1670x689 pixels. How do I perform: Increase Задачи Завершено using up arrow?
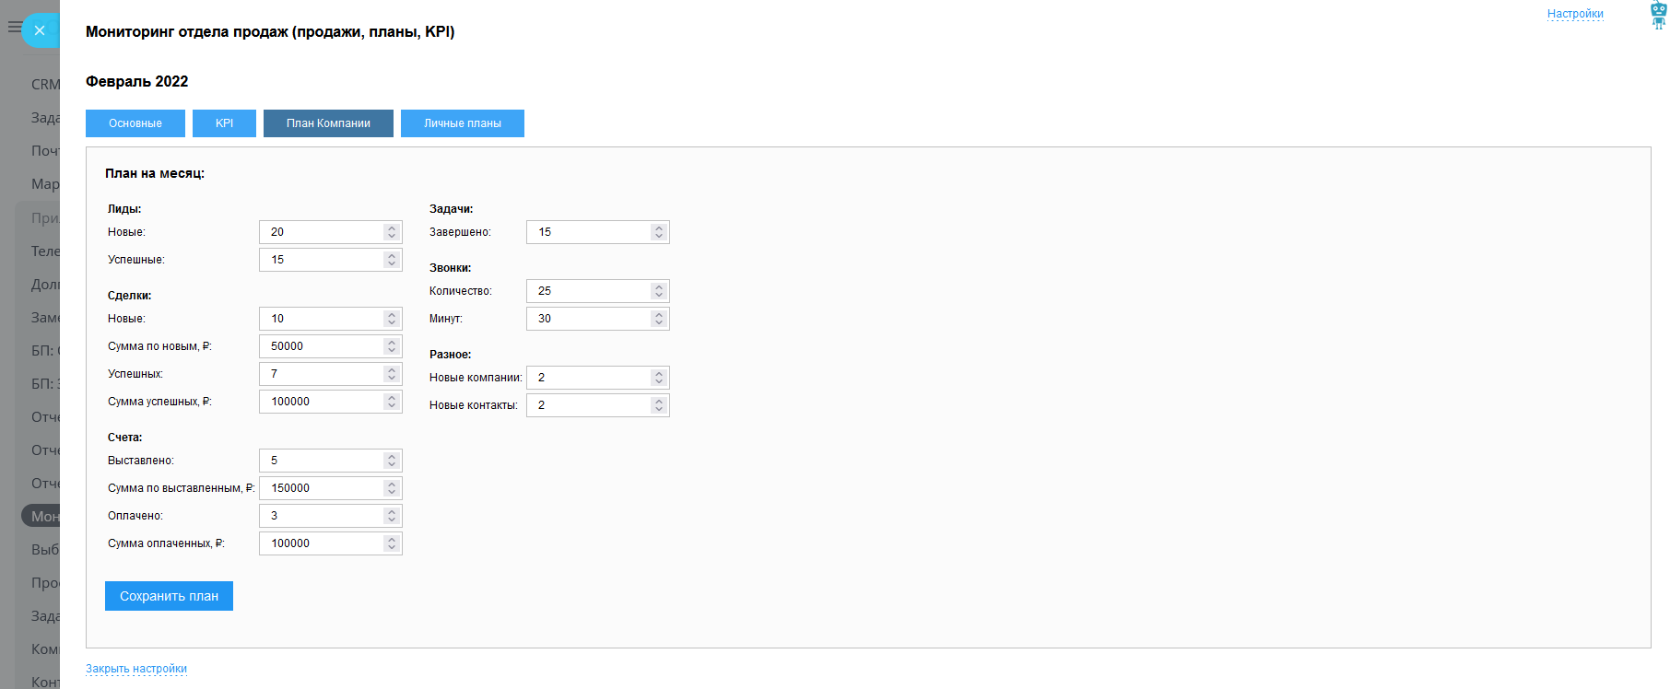pos(659,228)
